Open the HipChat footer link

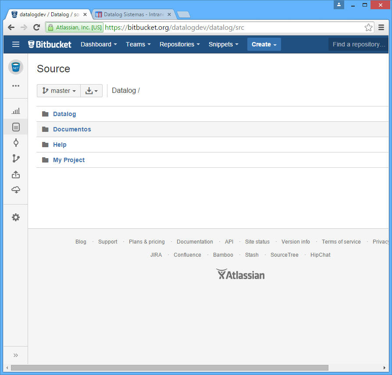click(x=320, y=255)
